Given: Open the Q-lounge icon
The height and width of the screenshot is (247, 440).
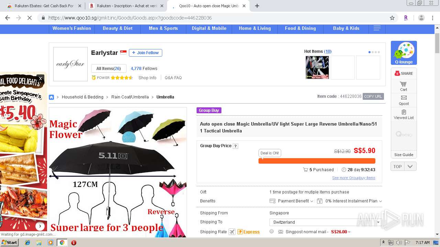Looking at the screenshot, I should pyautogui.click(x=404, y=53).
